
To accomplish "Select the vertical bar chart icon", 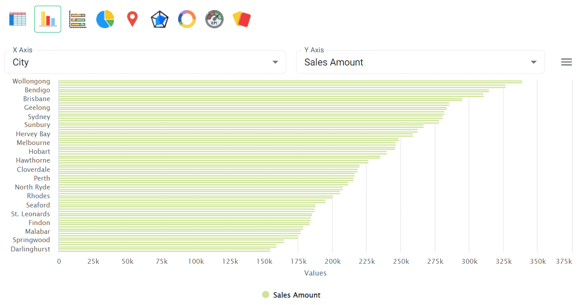I will 48,19.
